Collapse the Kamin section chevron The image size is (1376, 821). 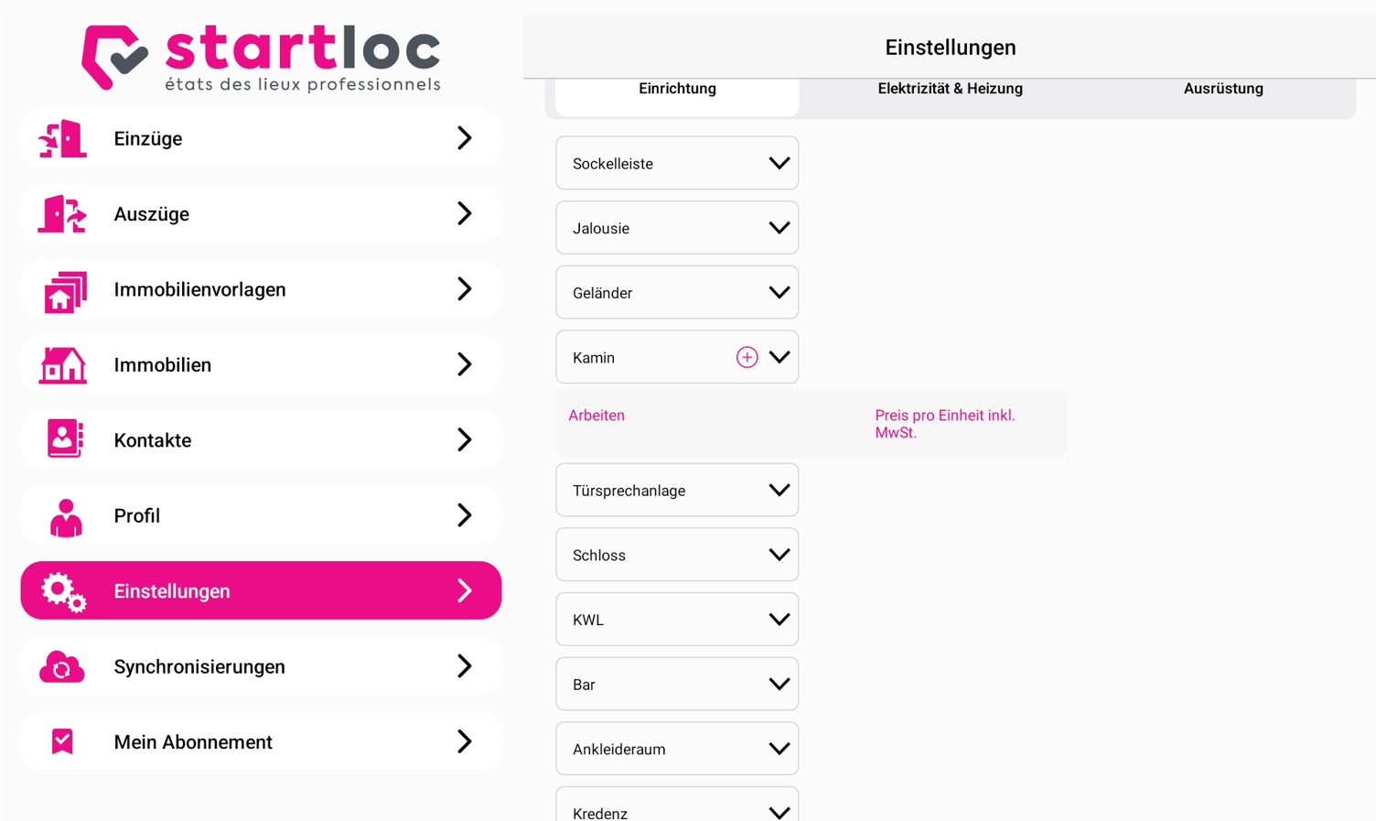[x=779, y=357]
